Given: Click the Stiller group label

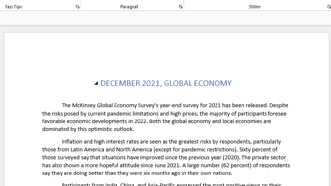Looking at the screenshot, I should pyautogui.click(x=255, y=7).
